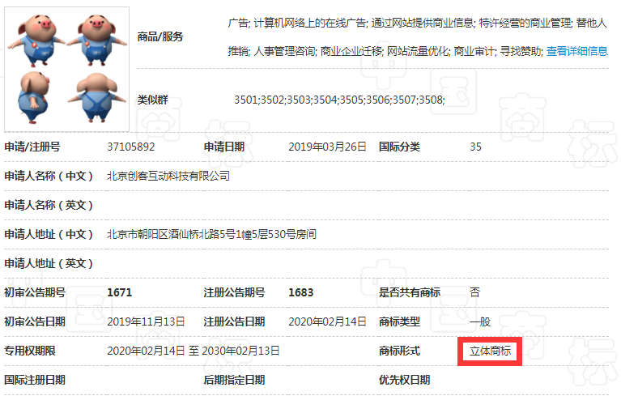Click preliminary announcement date 2019年11月13日

click(146, 321)
